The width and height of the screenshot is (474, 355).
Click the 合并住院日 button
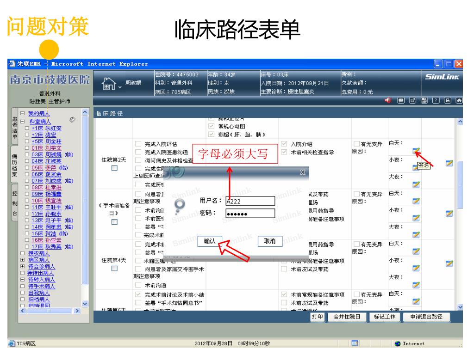[x=347, y=317]
